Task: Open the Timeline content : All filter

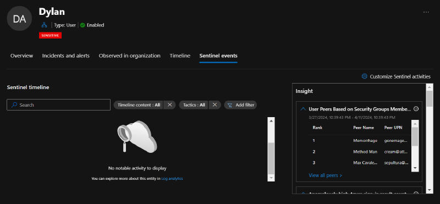Action: pos(139,105)
